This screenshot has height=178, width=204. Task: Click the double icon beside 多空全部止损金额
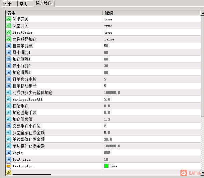tap(9, 133)
